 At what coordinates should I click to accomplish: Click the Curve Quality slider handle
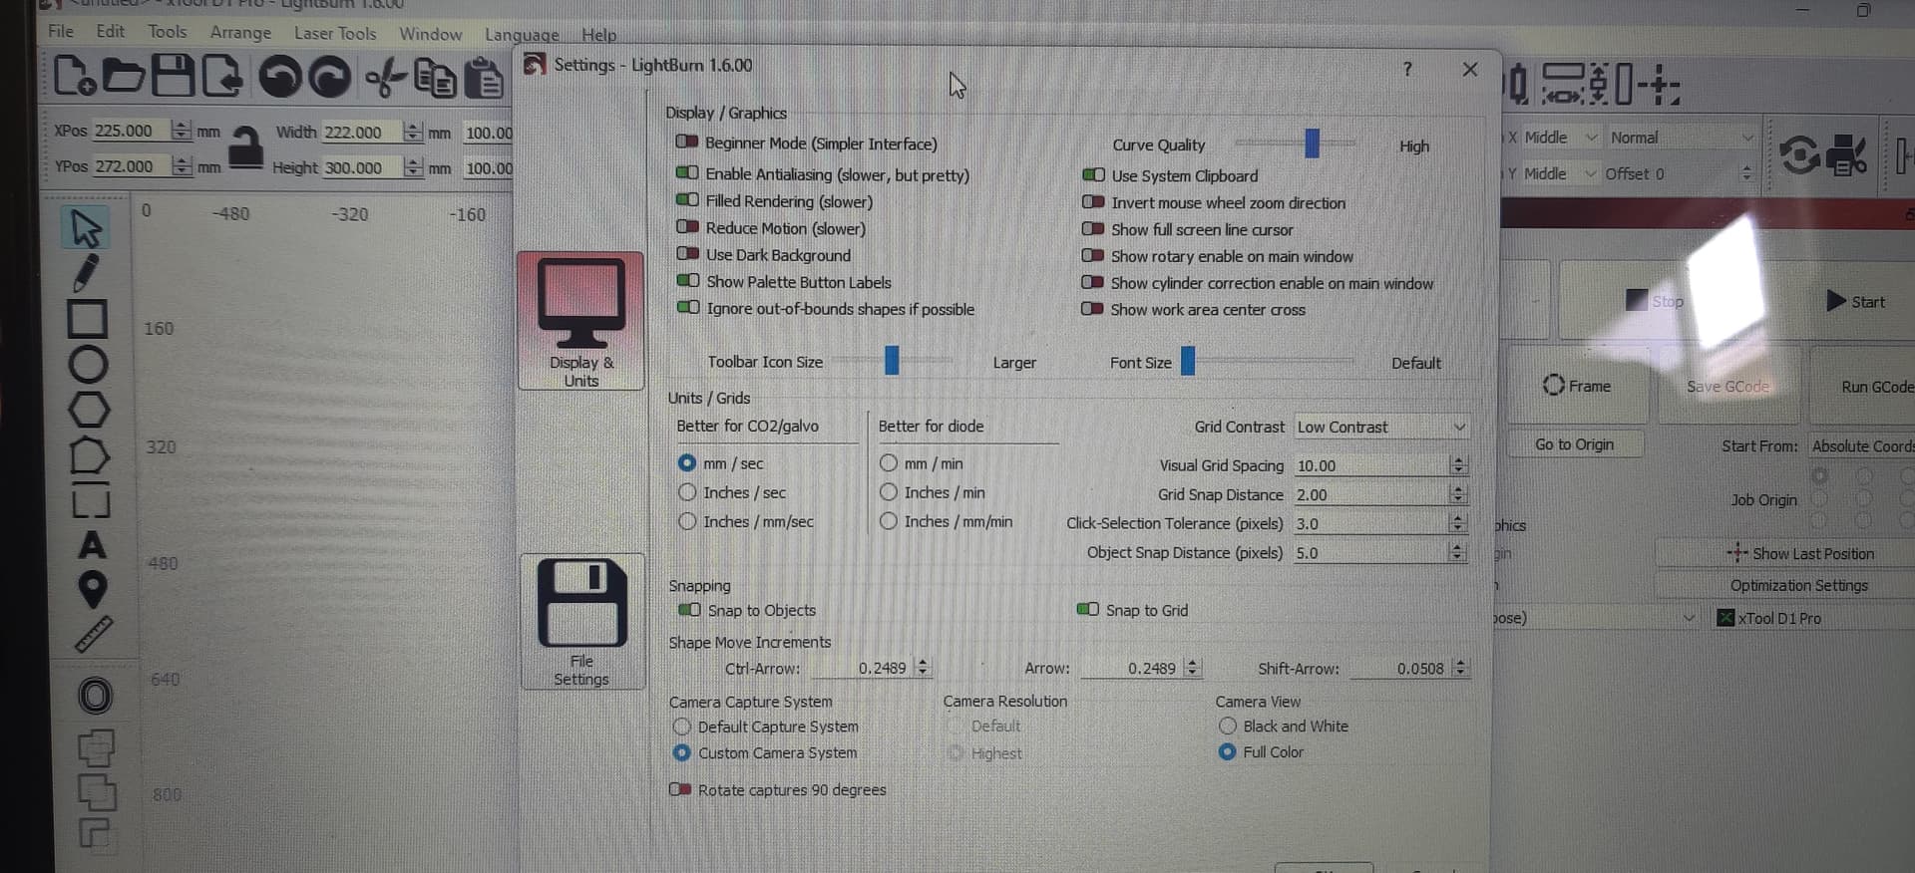click(1312, 144)
